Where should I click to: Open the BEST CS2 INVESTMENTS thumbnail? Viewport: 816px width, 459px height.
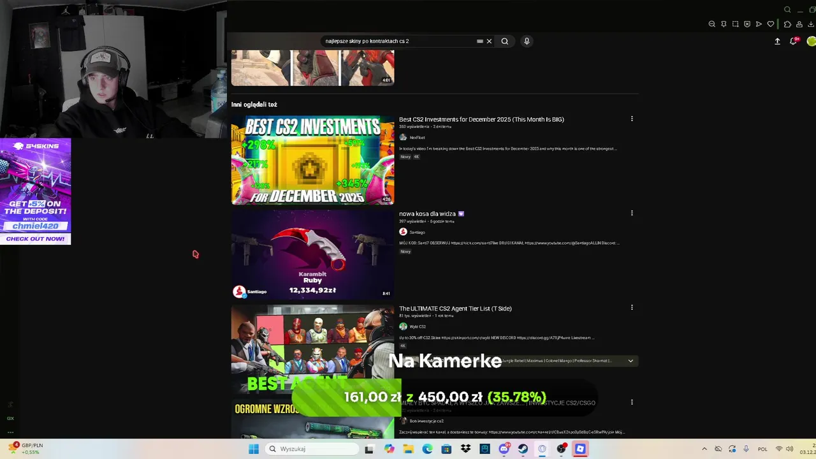(x=313, y=160)
